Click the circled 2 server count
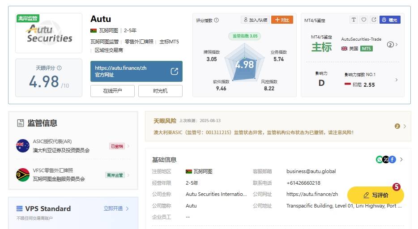Image resolution: width=418 pixels, height=229 pixels. [390, 44]
